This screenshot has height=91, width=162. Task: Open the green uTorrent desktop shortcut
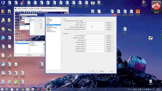pos(16,82)
